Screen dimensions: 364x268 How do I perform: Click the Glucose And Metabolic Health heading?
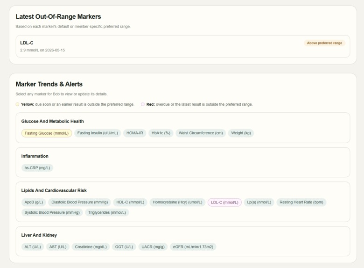52,121
